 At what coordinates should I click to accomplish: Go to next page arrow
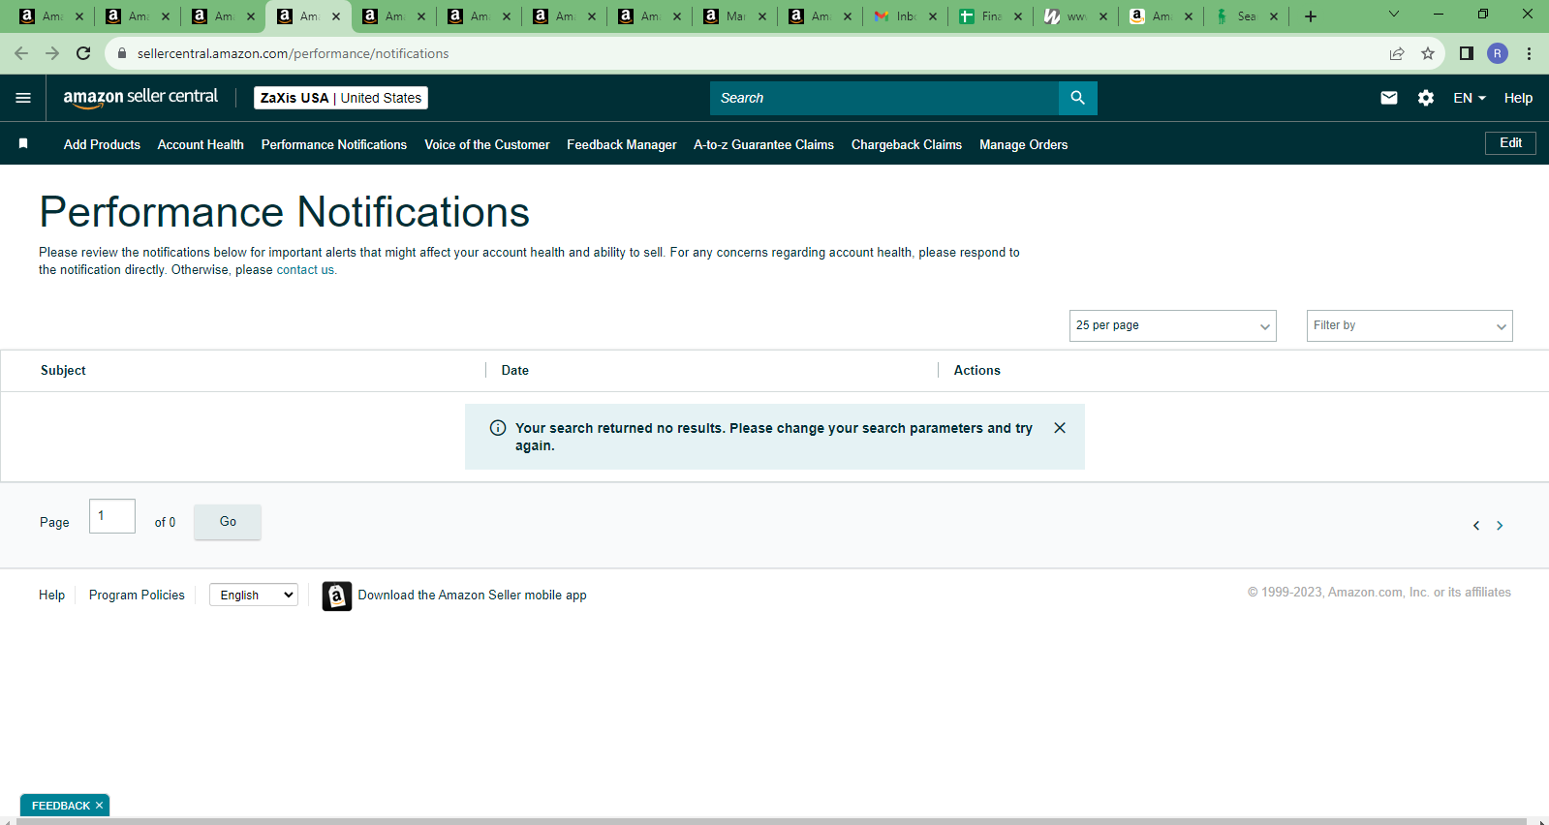click(x=1500, y=526)
